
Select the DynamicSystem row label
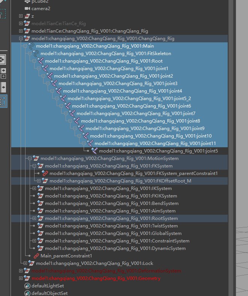[x=115, y=248]
